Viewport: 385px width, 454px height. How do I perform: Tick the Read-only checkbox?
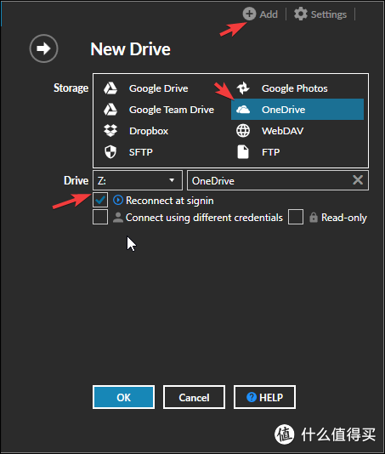click(296, 217)
